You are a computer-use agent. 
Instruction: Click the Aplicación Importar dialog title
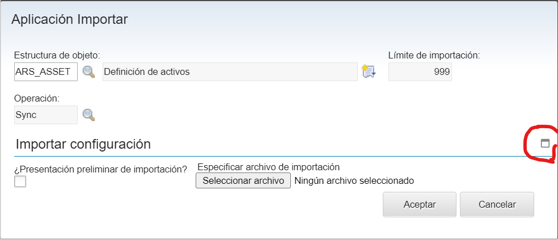(x=70, y=19)
